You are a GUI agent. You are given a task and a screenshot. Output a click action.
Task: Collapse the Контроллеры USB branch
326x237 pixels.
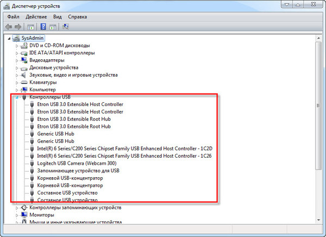click(x=16, y=97)
